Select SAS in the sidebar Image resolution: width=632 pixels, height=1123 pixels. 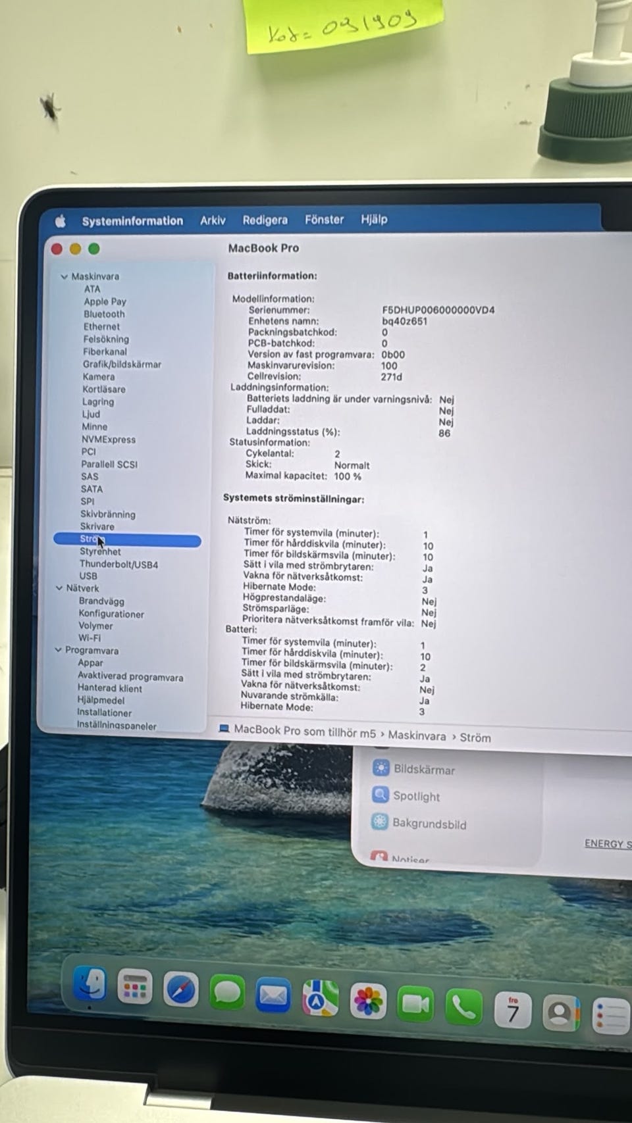point(90,476)
